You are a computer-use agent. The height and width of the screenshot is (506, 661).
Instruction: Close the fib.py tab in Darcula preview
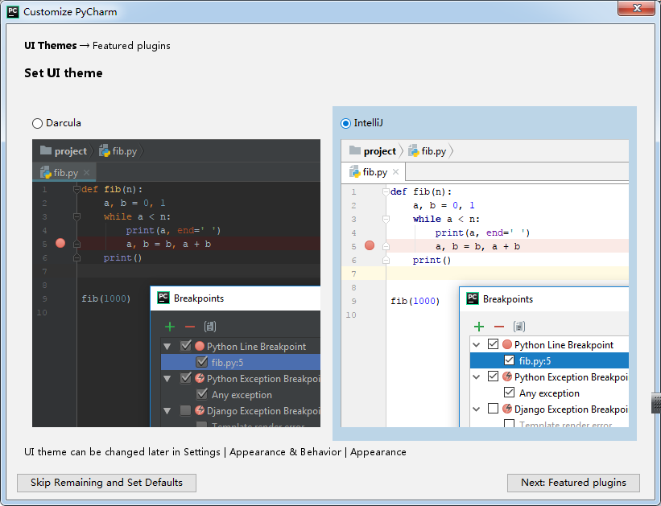87,172
